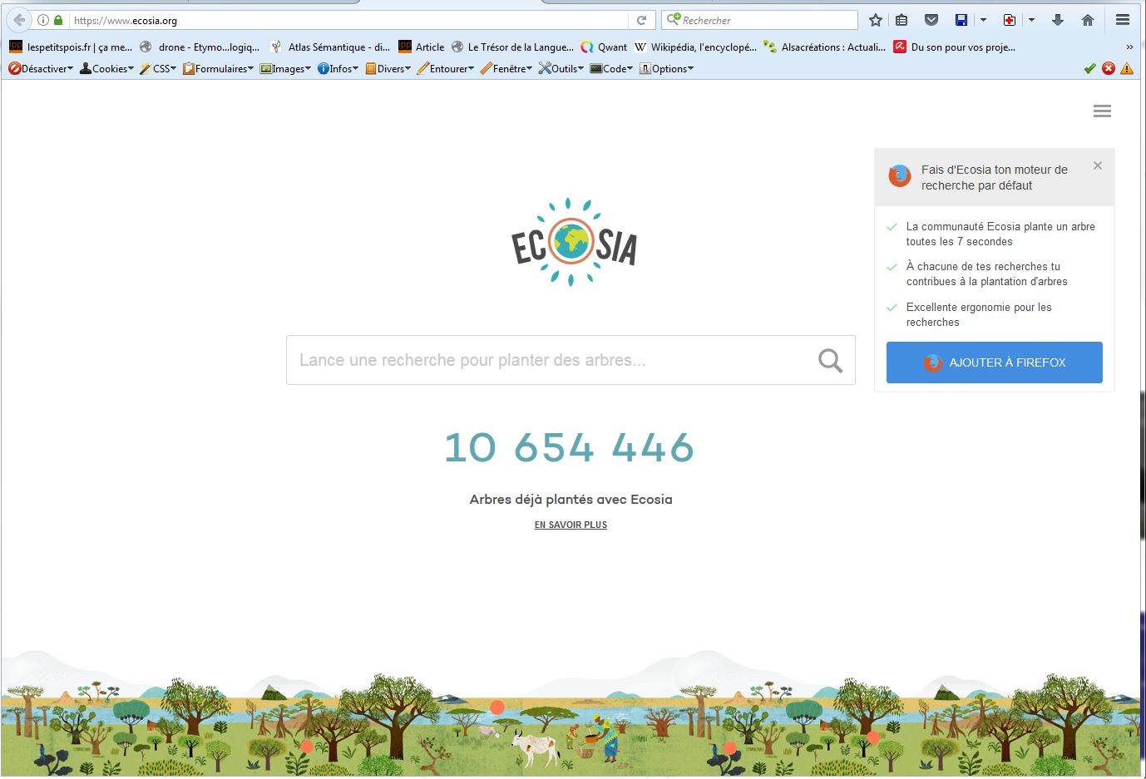Viewport: 1146px width, 779px height.
Task: Open the Ecosia hamburger menu
Action: click(1102, 111)
